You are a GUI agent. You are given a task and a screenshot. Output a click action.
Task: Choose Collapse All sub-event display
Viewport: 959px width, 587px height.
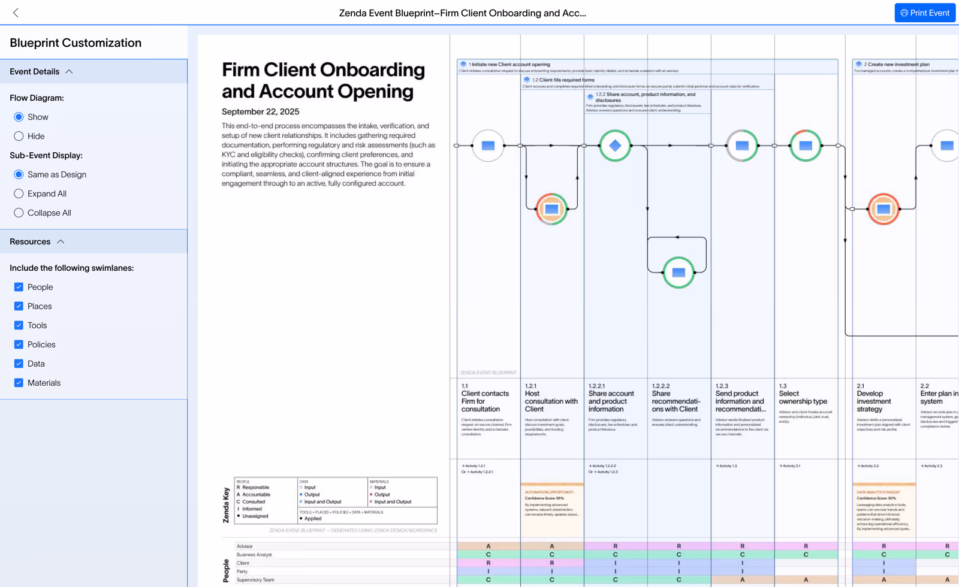[19, 213]
